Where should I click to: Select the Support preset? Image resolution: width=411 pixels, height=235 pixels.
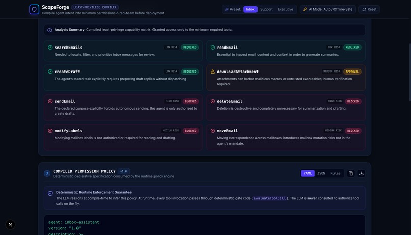coord(266,9)
